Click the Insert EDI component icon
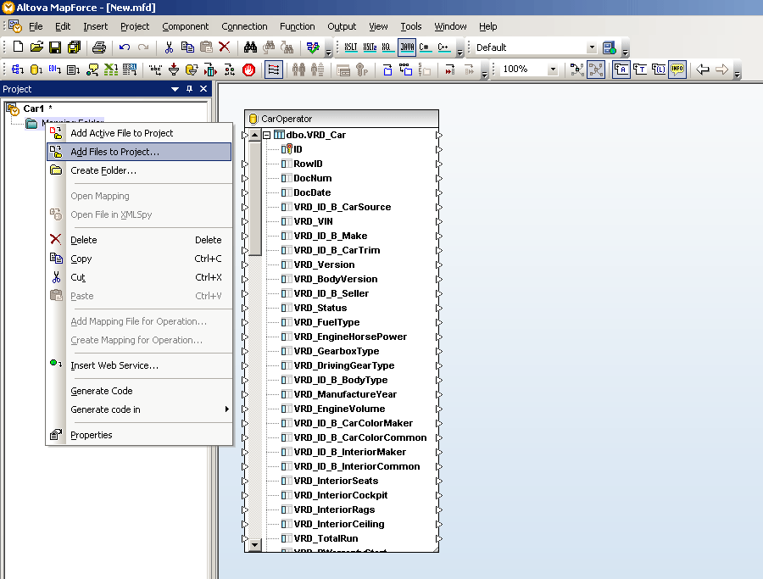The height and width of the screenshot is (579, 763). coord(54,70)
